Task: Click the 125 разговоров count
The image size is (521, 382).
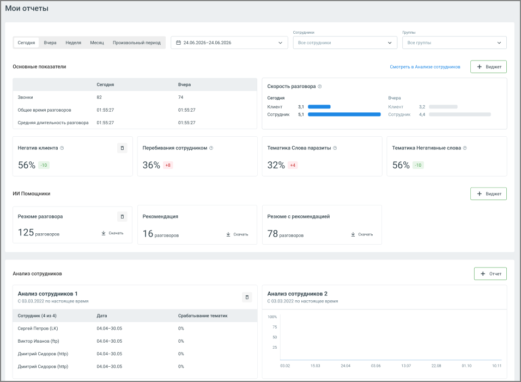Action: [x=39, y=233]
